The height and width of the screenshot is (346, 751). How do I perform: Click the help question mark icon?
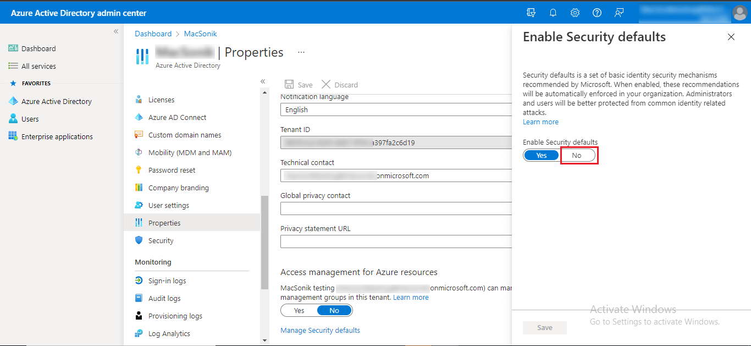[597, 13]
